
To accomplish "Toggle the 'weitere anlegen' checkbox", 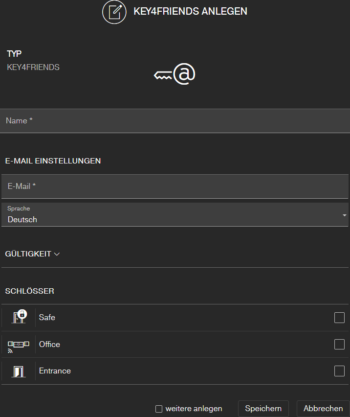I will pyautogui.click(x=159, y=409).
